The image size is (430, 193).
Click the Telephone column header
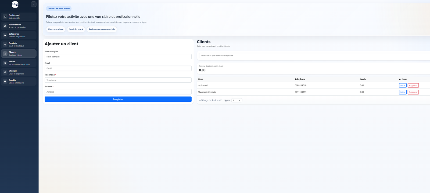300,79
